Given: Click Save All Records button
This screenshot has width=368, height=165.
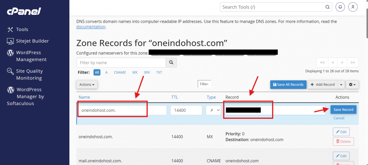Looking at the screenshot, I should (288, 84).
